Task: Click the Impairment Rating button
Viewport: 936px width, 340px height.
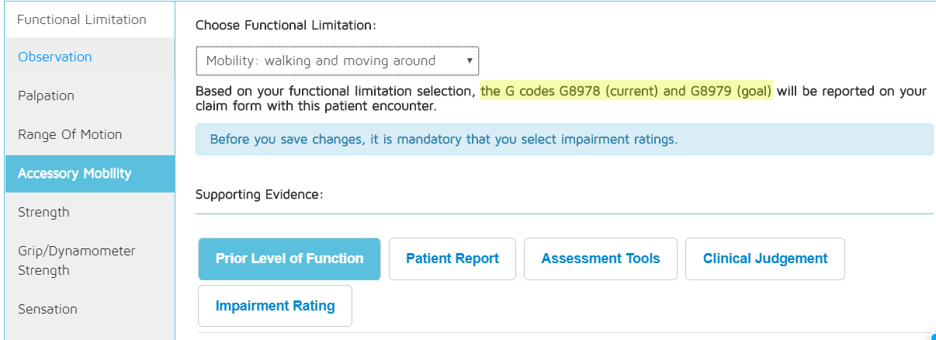Action: coord(275,306)
